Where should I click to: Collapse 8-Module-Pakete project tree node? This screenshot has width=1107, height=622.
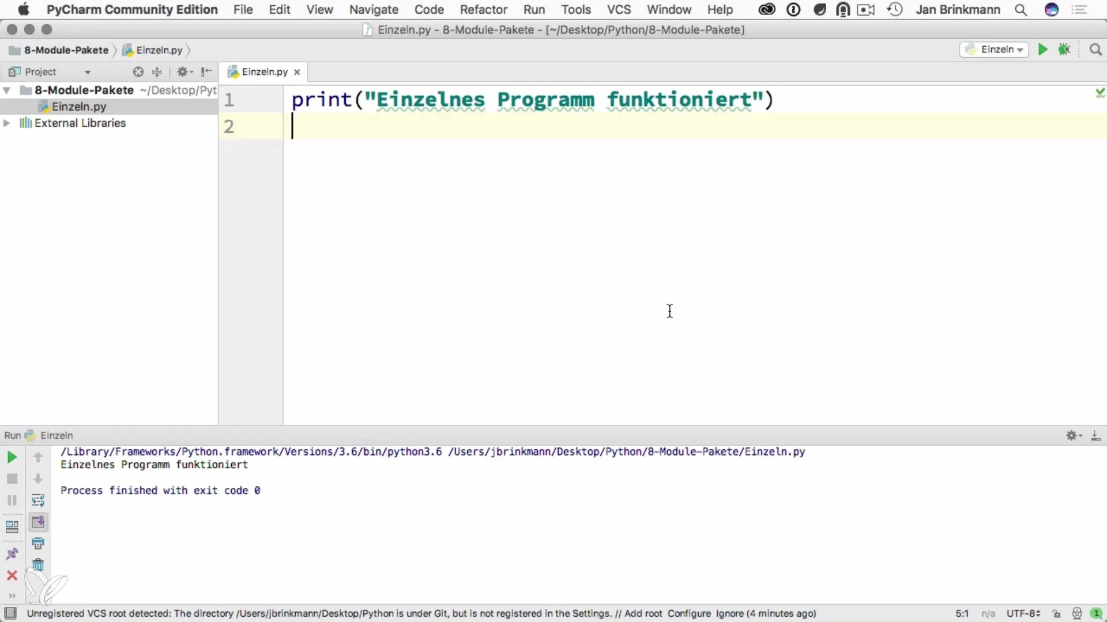coord(7,90)
